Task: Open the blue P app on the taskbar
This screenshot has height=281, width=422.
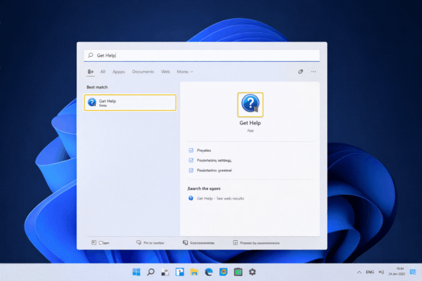Action: [179, 272]
